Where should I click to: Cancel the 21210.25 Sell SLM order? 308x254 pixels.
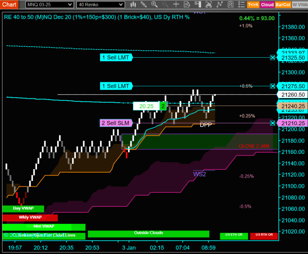273,123
